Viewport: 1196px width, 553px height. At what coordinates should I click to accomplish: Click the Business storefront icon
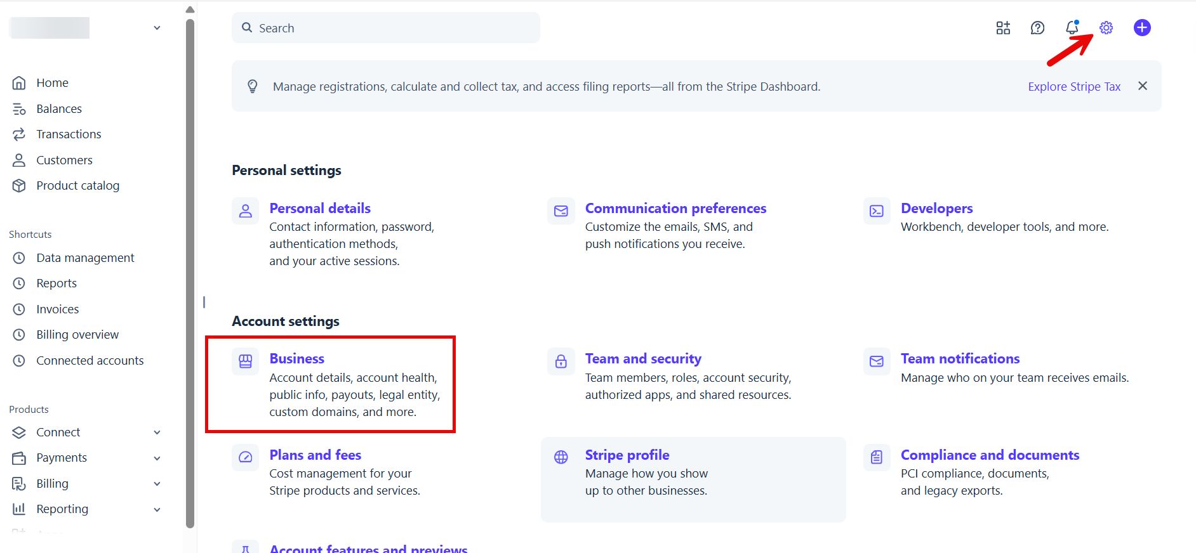click(245, 361)
